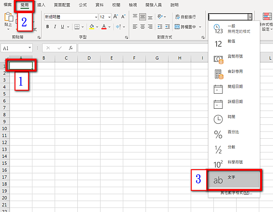Toggle wrap text (自動換行)
The width and height of the screenshot is (273, 212).
[x=186, y=17]
